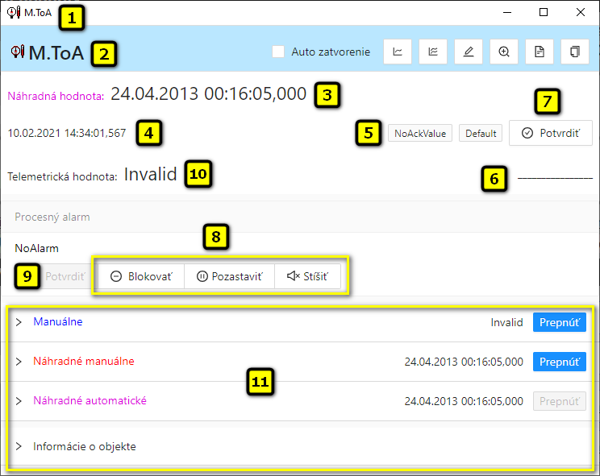Click the magnifier zoom icon
This screenshot has height=476, width=600.
pos(504,52)
